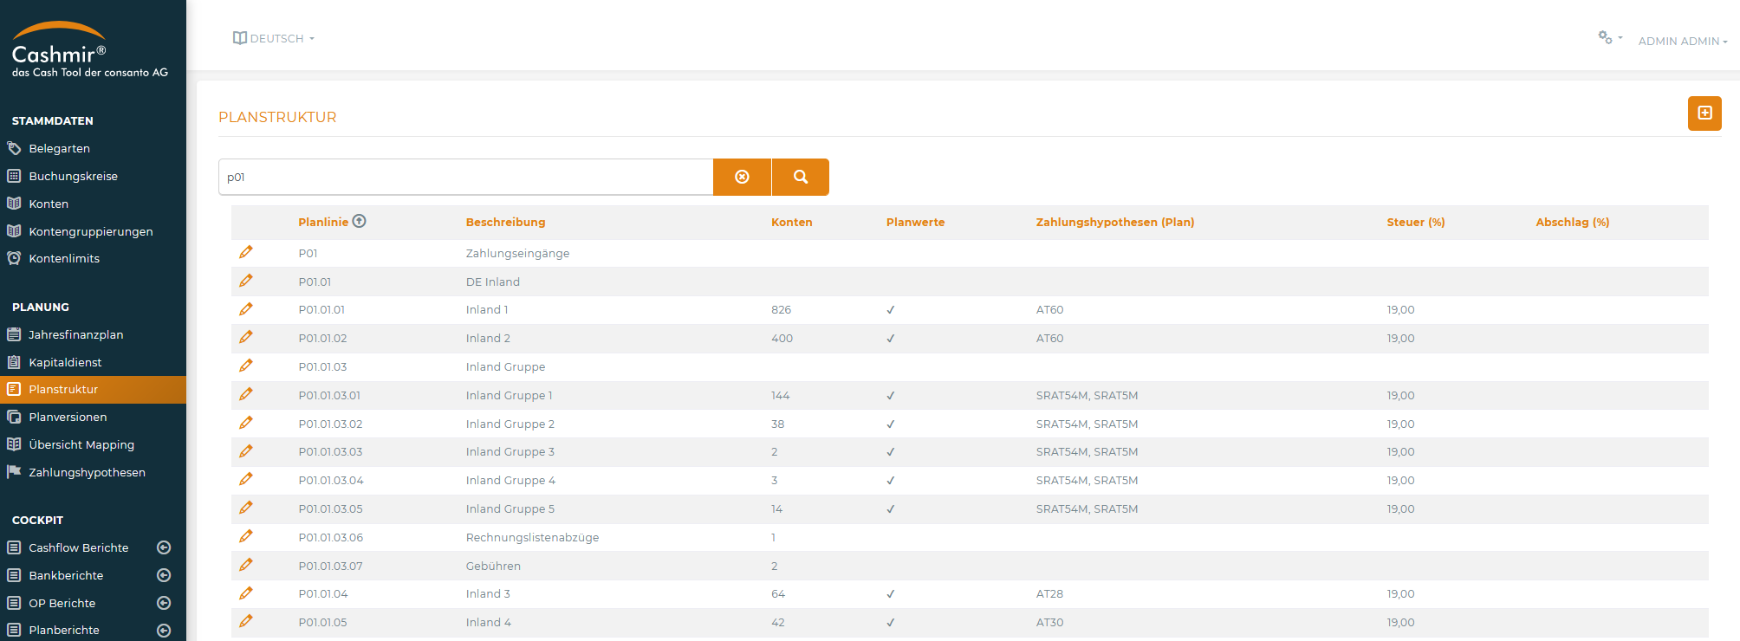Click the Planwerte checkmark in Inland 1 row

(x=891, y=309)
